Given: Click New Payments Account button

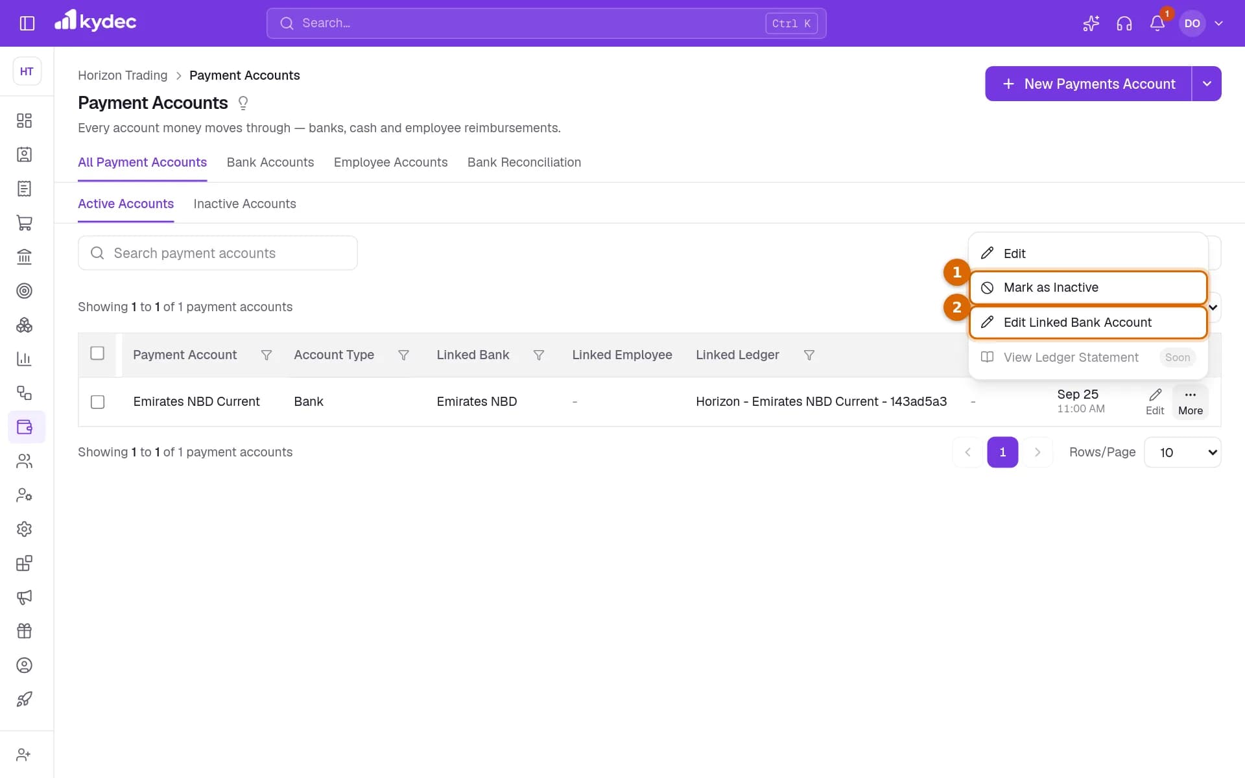Looking at the screenshot, I should pos(1088,84).
